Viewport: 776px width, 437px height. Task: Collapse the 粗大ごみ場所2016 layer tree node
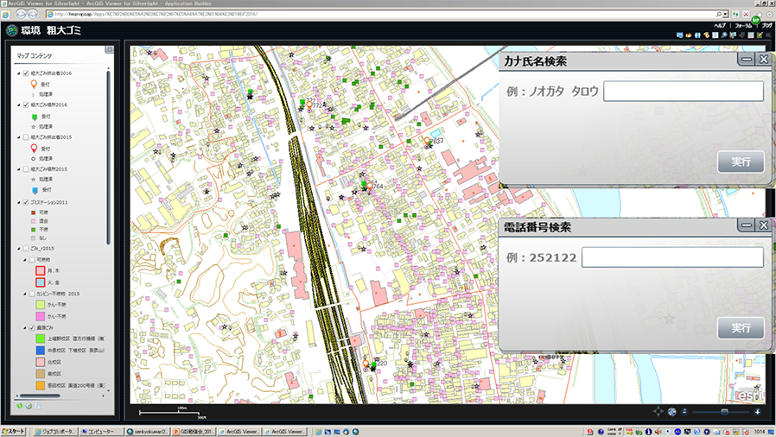18,105
